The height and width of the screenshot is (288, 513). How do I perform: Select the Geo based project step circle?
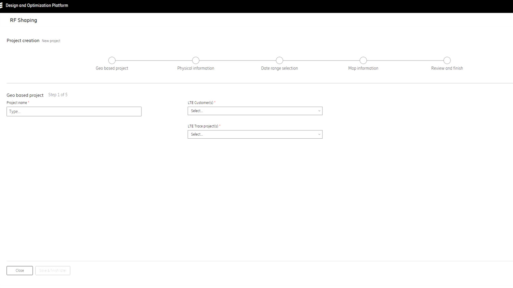112,60
